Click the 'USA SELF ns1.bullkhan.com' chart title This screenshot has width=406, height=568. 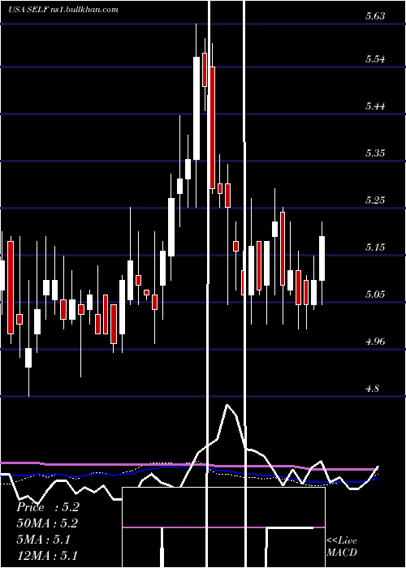coord(63,10)
